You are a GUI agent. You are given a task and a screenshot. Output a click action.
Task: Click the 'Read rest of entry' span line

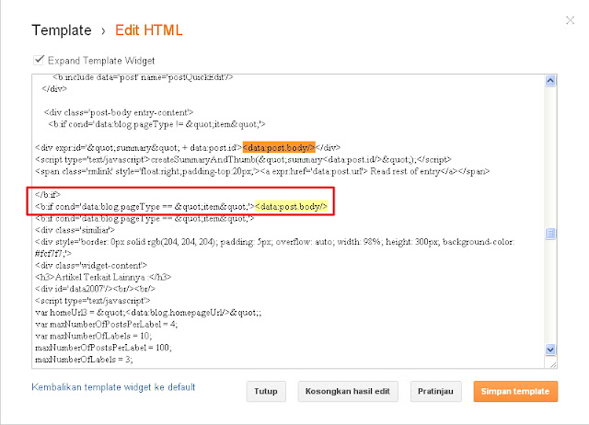click(x=262, y=171)
